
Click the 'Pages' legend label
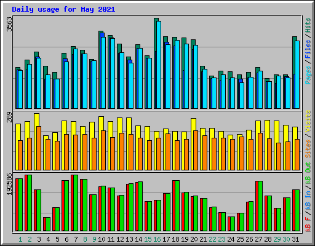tap(308, 75)
